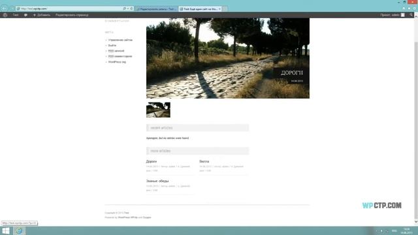Select the small road thumbnail below the slider
Image resolution: width=418 pixels, height=235 pixels.
(158, 110)
